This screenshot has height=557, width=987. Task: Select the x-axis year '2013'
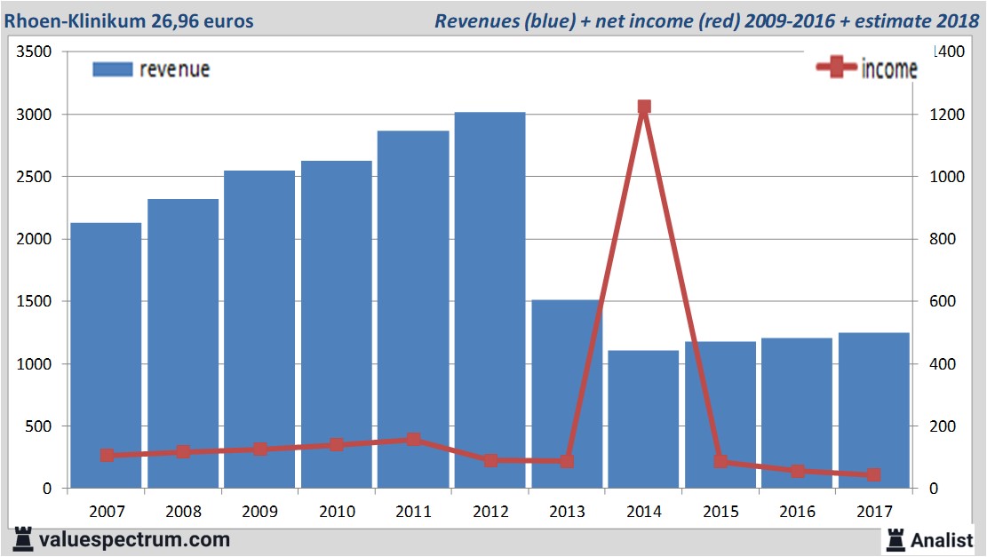tap(567, 511)
